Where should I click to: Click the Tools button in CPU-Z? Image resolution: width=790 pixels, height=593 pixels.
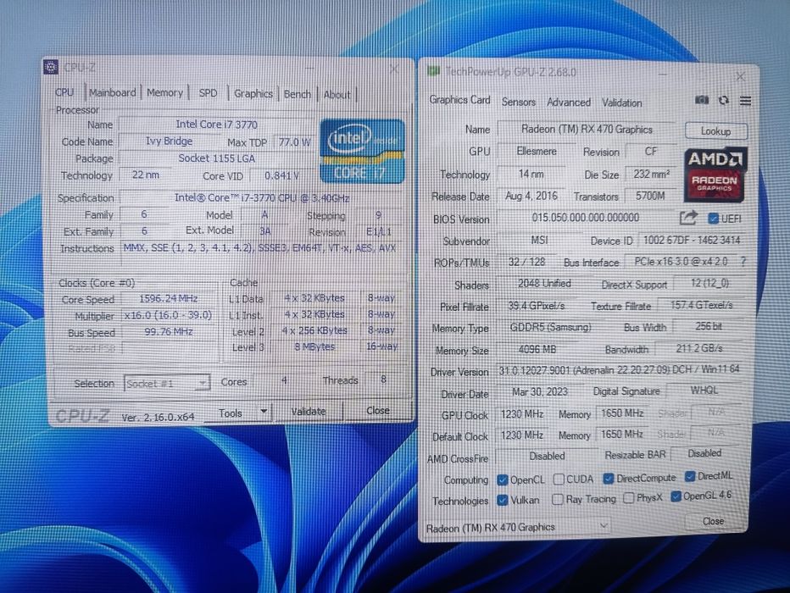pos(231,413)
